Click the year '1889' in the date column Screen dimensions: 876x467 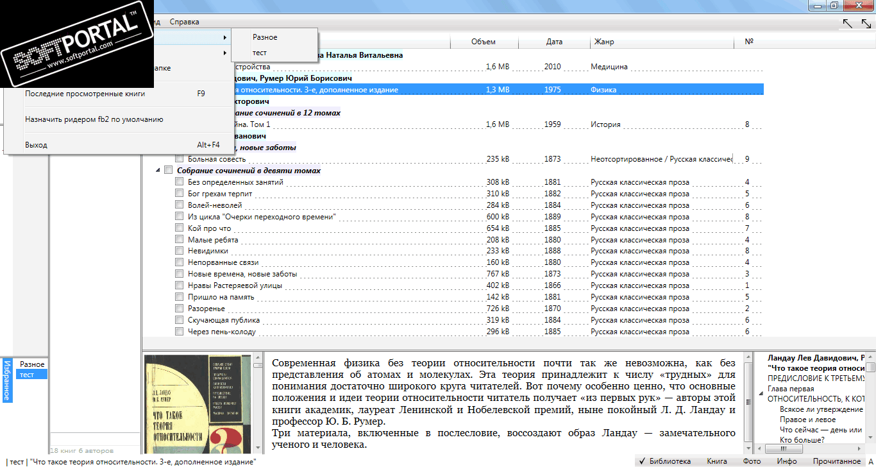point(552,217)
